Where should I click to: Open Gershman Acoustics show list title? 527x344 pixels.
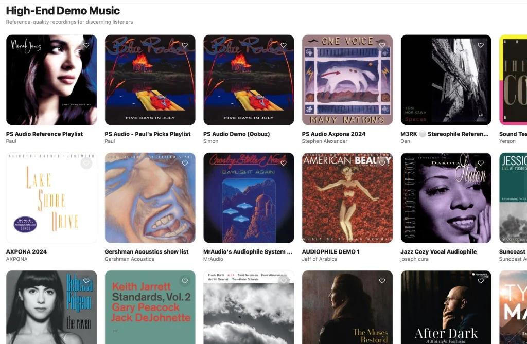(147, 251)
